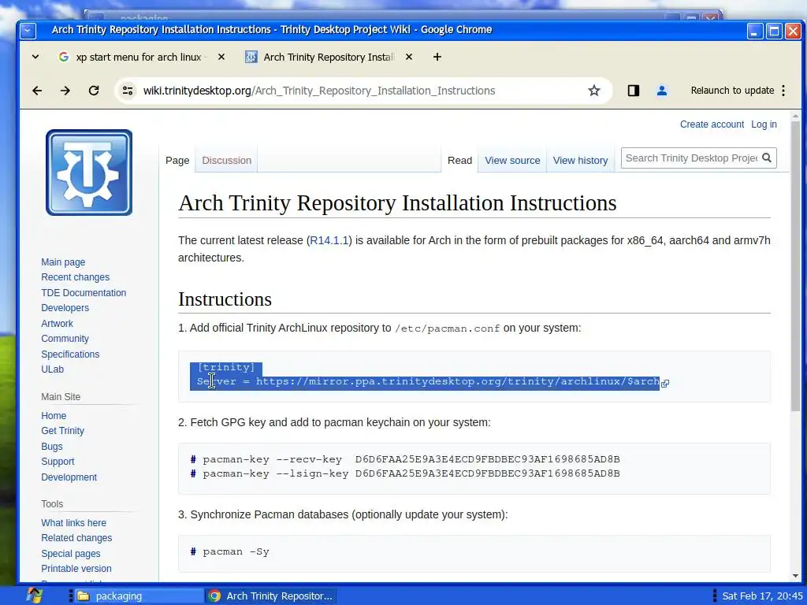This screenshot has width=807, height=605.
Task: Open the XP-style start menu button
Action: 34,596
